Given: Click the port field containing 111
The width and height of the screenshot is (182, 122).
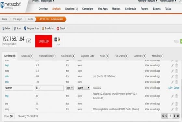Looking at the screenshot, I should pos(49,88).
